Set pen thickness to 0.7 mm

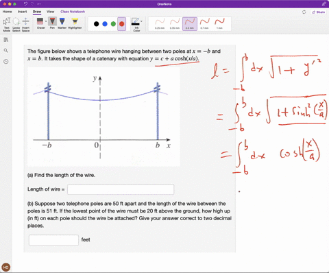click(x=204, y=24)
